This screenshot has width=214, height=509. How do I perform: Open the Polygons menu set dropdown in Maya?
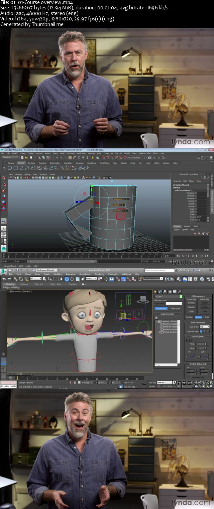click(10, 157)
